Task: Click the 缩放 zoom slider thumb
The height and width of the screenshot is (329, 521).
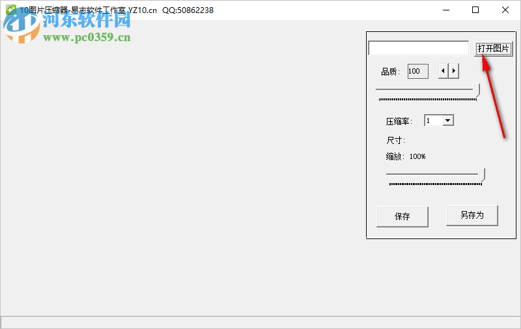Action: pyautogui.click(x=481, y=175)
